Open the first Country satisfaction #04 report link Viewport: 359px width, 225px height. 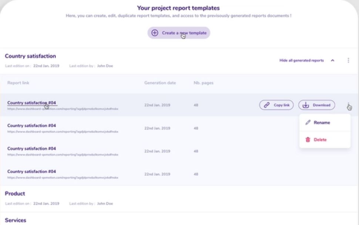coord(33,103)
